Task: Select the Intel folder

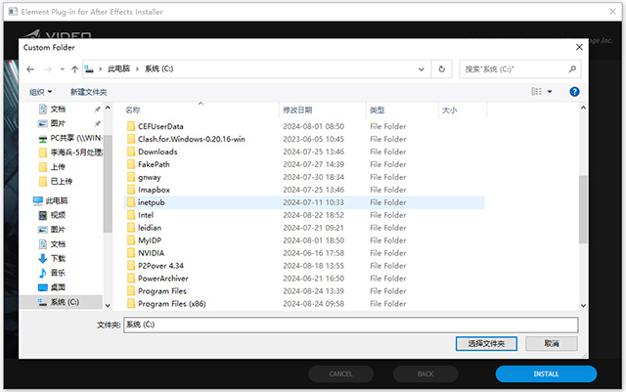Action: (x=146, y=215)
